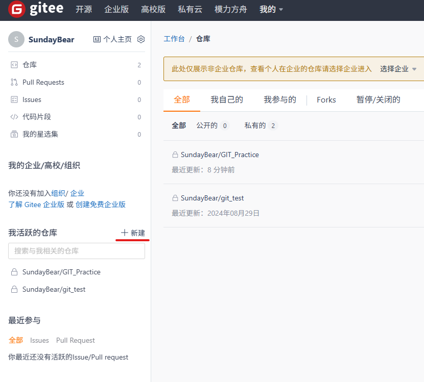Click SundayBear username text
424x382 pixels.
(x=52, y=39)
